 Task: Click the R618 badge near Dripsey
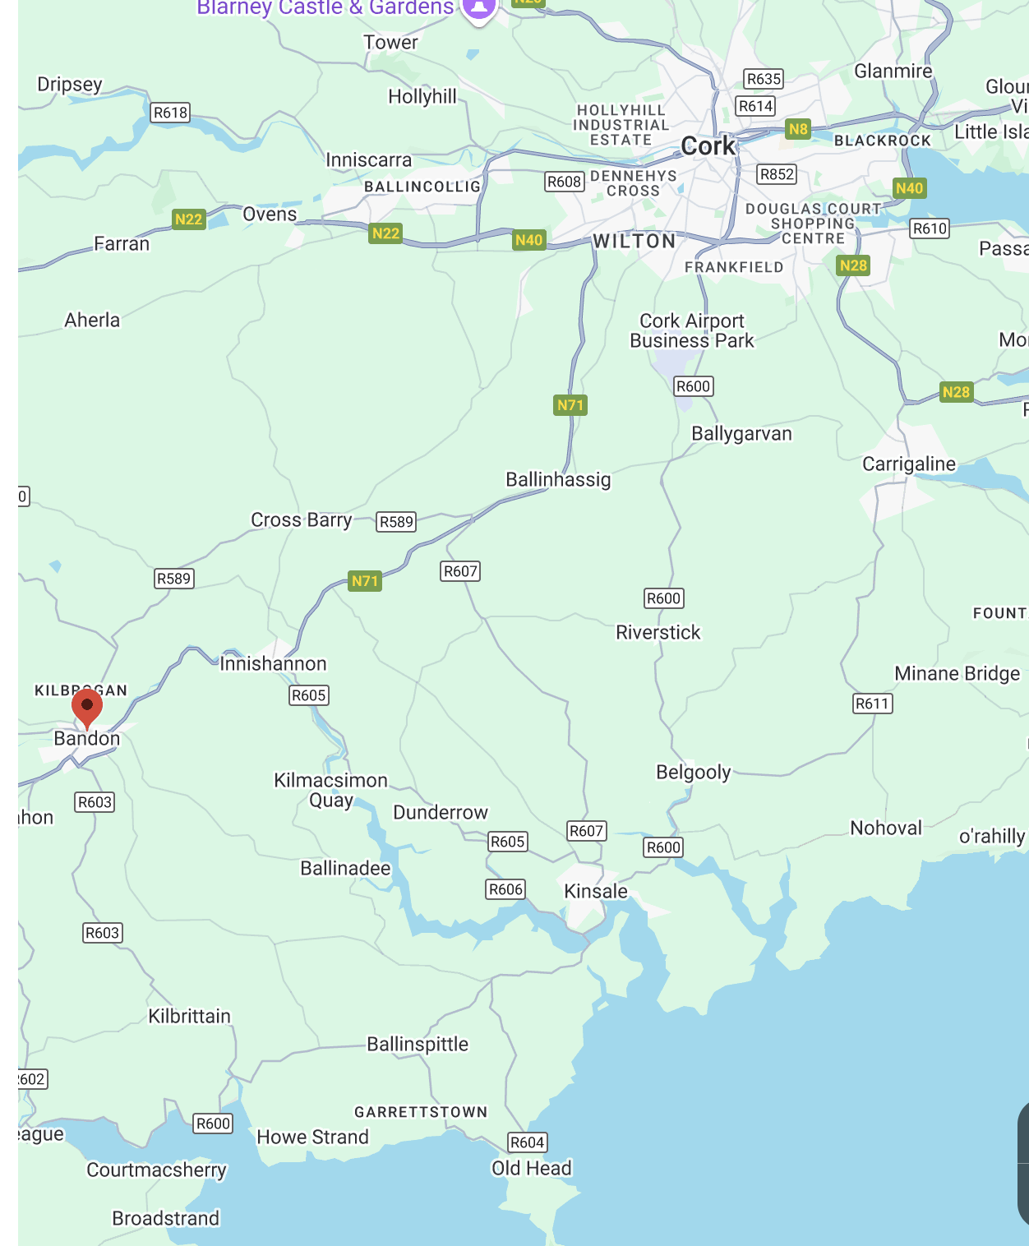(x=171, y=113)
